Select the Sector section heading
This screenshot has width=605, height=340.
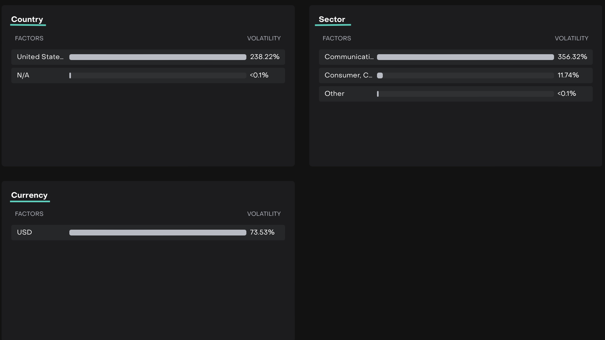(332, 19)
